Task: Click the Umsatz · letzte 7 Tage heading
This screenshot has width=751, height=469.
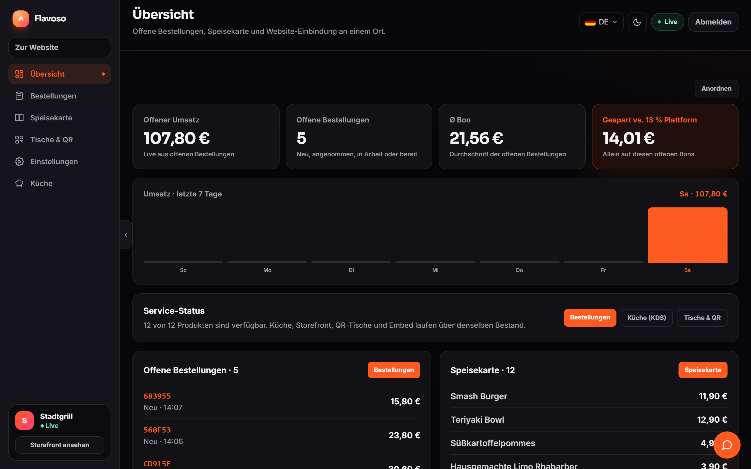Action: 183,194
